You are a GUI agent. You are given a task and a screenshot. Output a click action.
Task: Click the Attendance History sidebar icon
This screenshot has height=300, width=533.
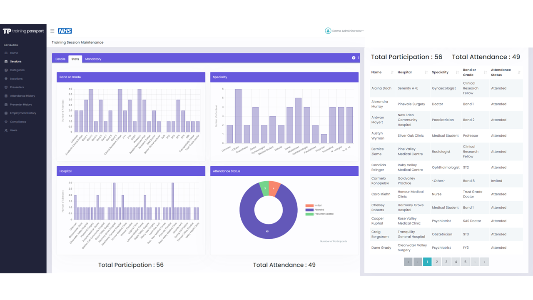tap(6, 96)
